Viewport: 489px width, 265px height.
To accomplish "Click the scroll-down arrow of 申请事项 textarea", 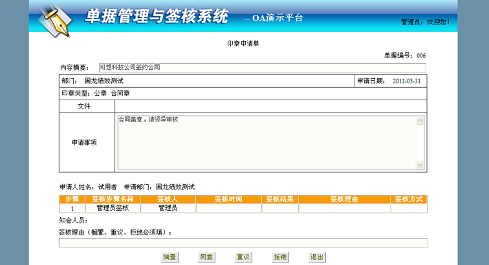I will coord(420,167).
